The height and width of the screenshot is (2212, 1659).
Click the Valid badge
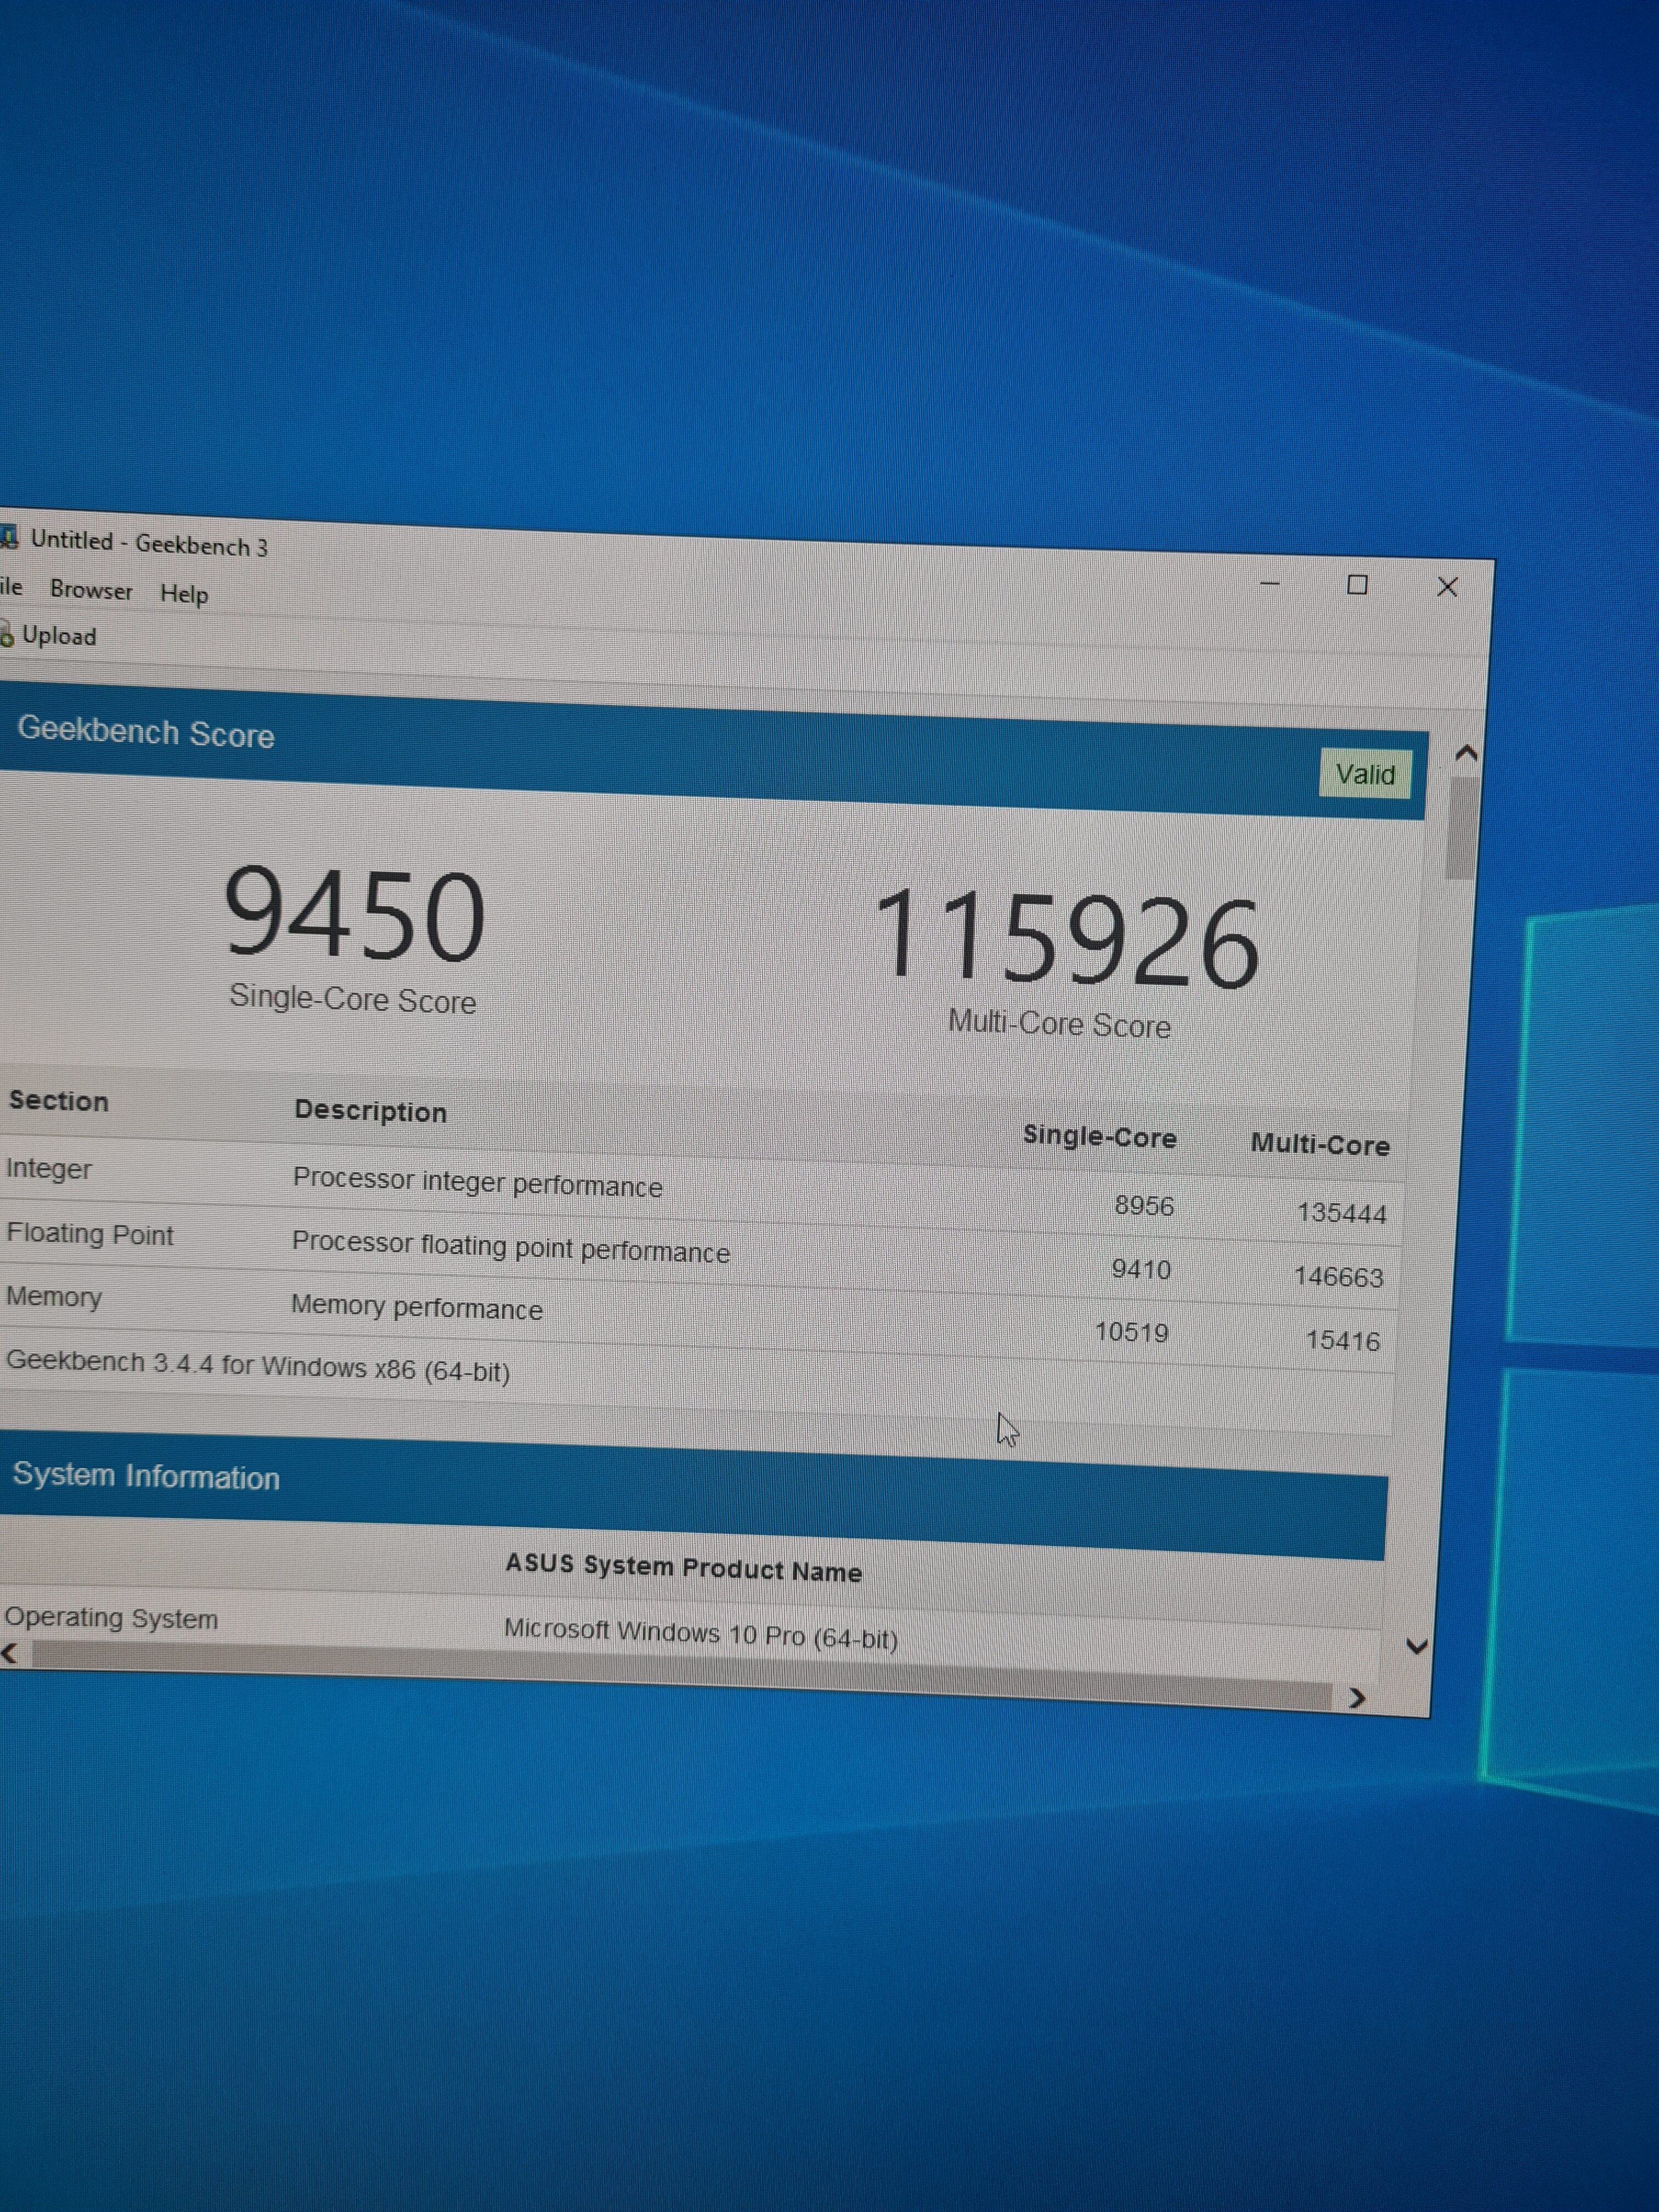[x=1365, y=774]
